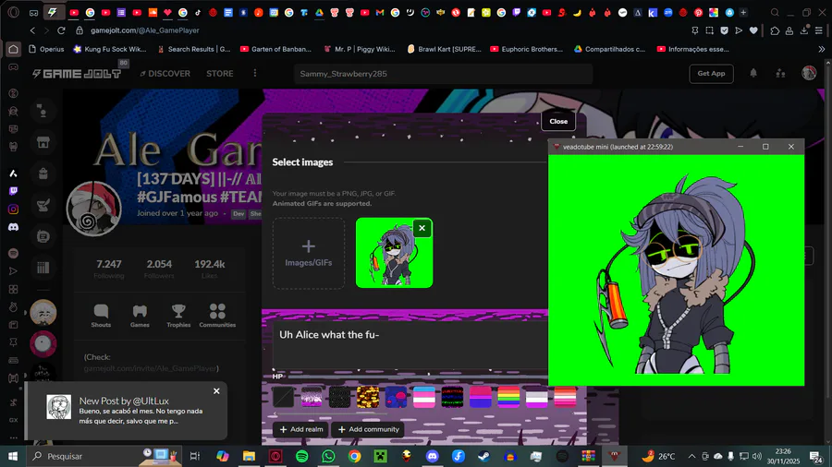Open Spotify from the taskbar
The image size is (832, 467).
pyautogui.click(x=302, y=456)
